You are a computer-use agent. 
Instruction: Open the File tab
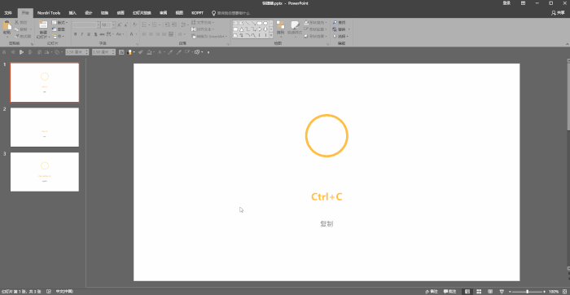tap(8, 13)
